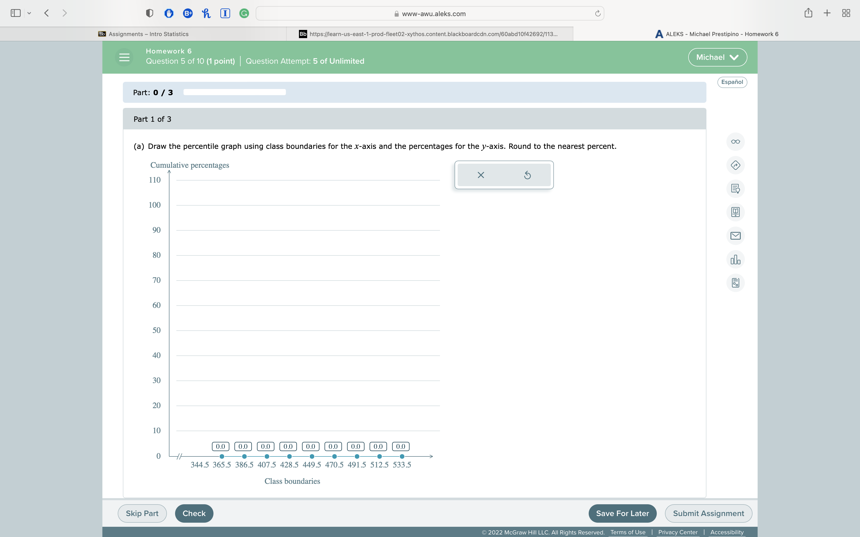
Task: Click the envelope message icon
Action: (735, 236)
